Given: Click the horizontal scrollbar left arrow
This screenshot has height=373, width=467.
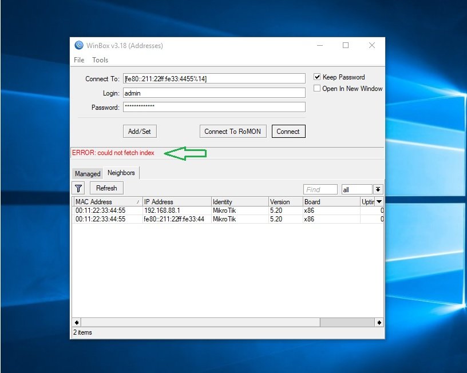Looking at the screenshot, I should tap(77, 323).
